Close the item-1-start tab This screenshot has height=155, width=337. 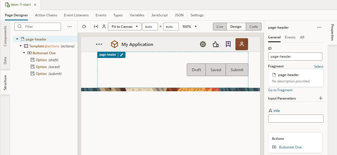coord(35,5)
